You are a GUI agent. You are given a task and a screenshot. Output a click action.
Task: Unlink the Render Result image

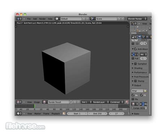coord(78,102)
